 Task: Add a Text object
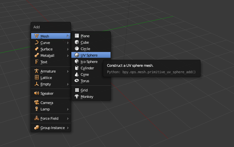(51, 62)
